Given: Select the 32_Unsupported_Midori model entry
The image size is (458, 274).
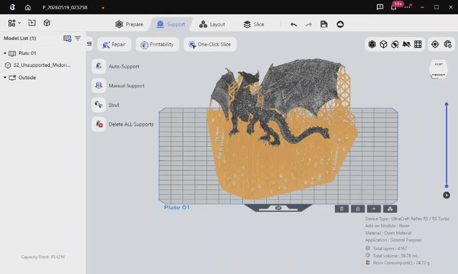Looking at the screenshot, I should tap(38, 65).
